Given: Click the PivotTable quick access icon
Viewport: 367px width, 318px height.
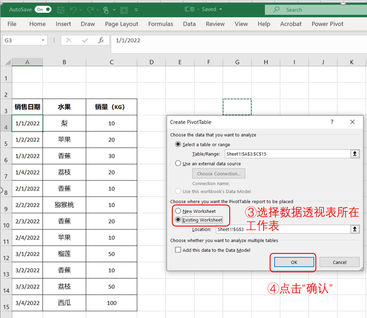Looking at the screenshot, I should 124,10.
